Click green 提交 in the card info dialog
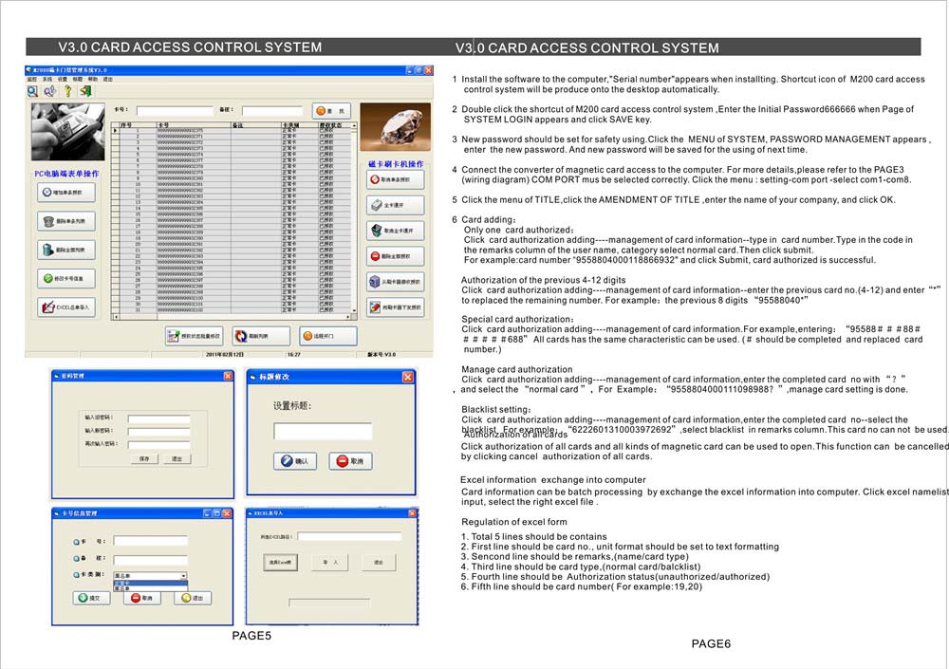This screenshot has width=949, height=669. [x=91, y=598]
